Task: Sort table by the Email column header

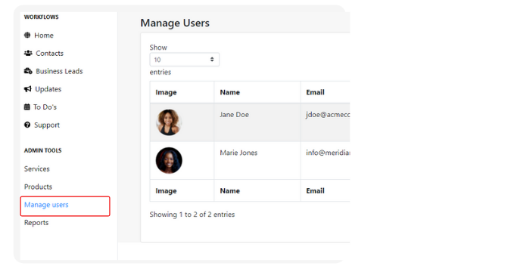Action: pos(315,92)
